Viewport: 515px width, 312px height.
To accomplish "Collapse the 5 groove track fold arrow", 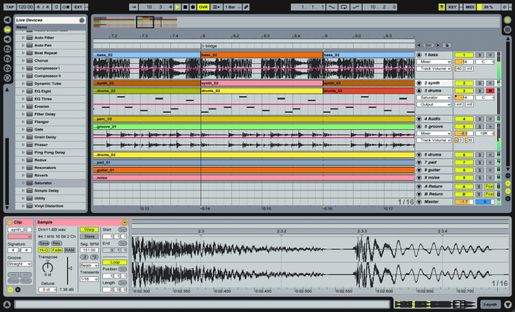I will pos(419,126).
